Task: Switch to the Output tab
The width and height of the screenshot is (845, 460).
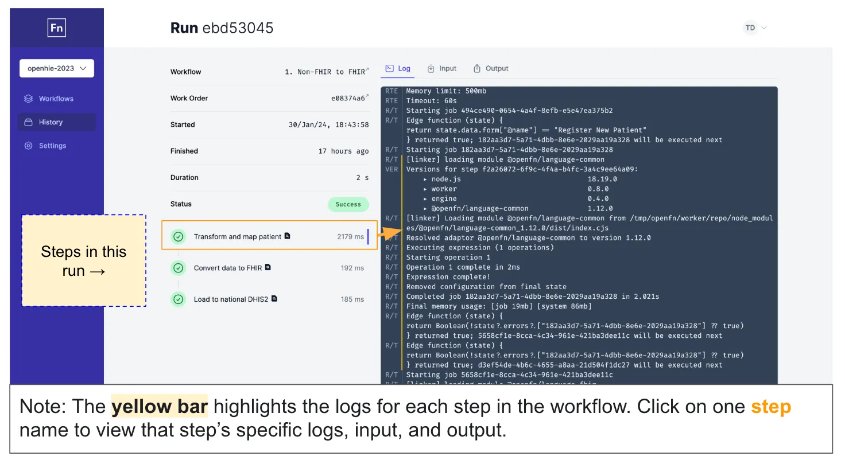Action: coord(491,68)
